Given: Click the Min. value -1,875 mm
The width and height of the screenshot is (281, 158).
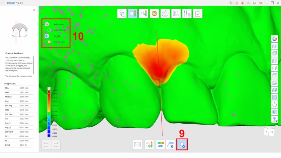Looking at the screenshot, I should [24, 88].
